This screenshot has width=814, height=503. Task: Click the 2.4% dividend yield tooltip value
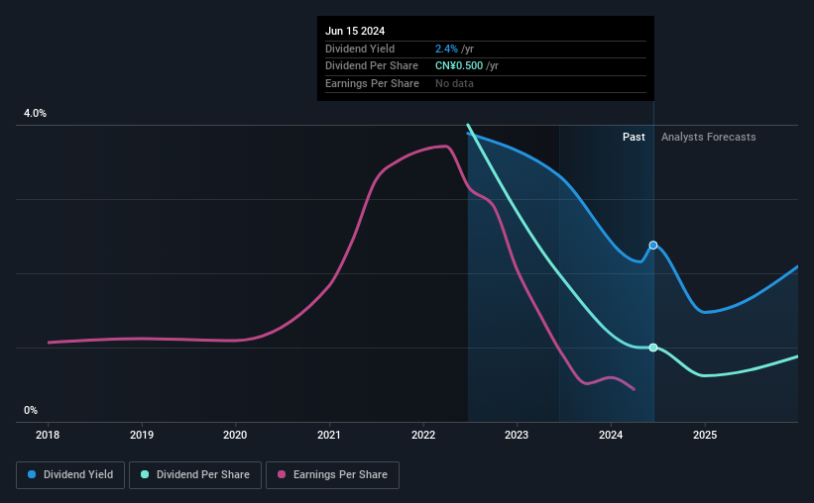click(446, 49)
